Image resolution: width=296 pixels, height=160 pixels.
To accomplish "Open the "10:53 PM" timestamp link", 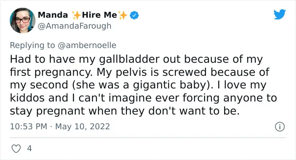I will [x=28, y=126].
